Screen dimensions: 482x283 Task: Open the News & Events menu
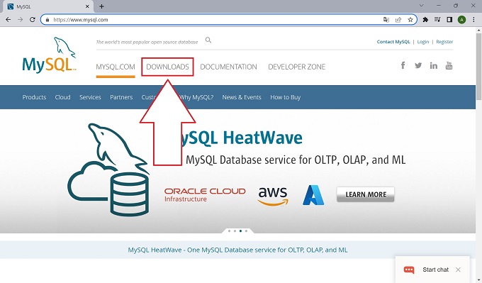(x=242, y=97)
